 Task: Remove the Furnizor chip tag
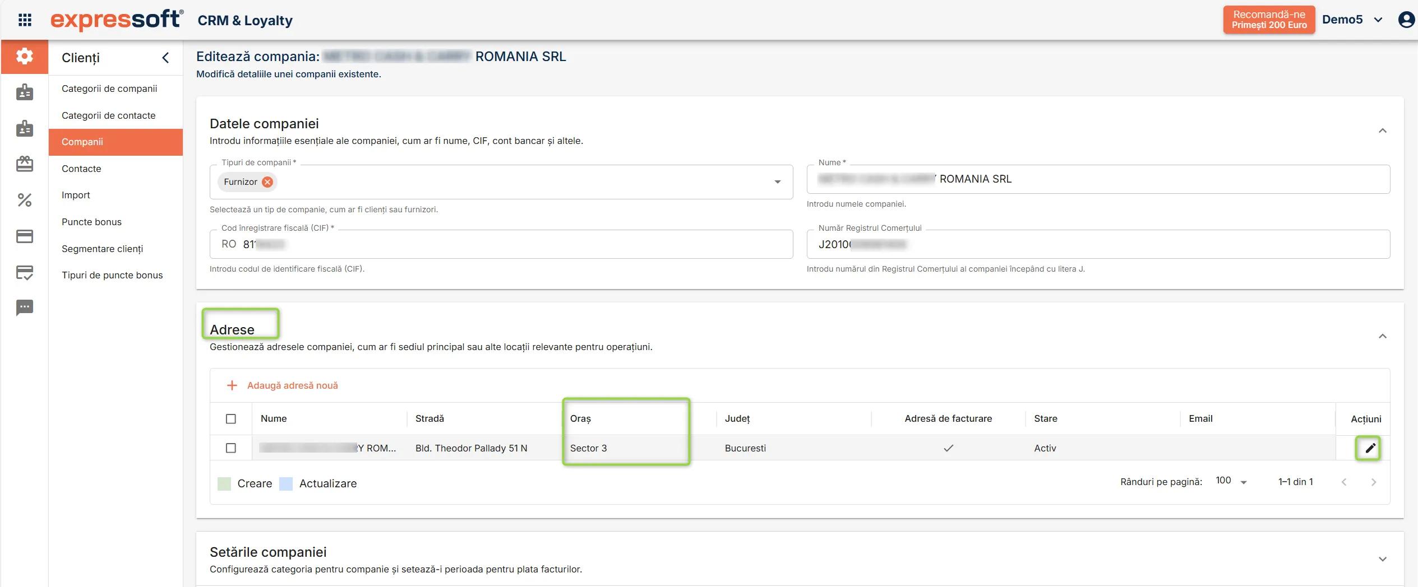pyautogui.click(x=267, y=182)
